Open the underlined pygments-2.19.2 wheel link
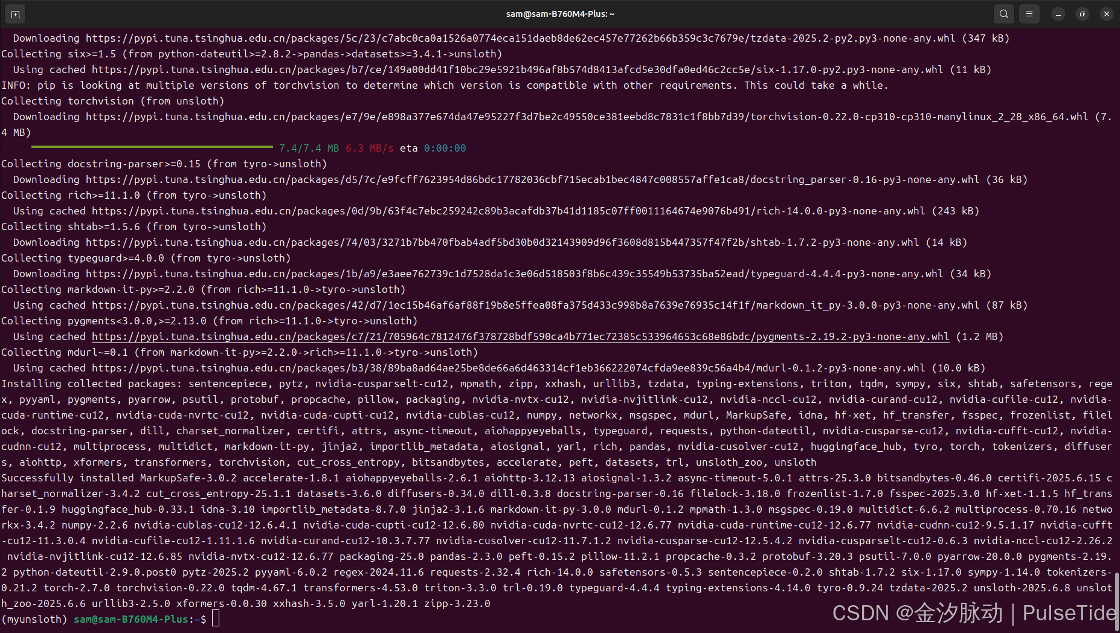The height and width of the screenshot is (633, 1120). (x=520, y=337)
